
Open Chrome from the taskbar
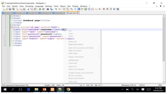(x=68, y=89)
